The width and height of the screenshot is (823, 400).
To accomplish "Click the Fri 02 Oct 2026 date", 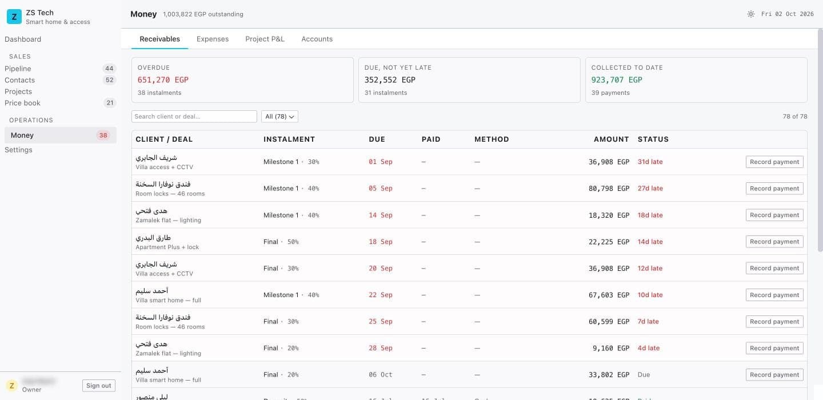I will pos(788,14).
